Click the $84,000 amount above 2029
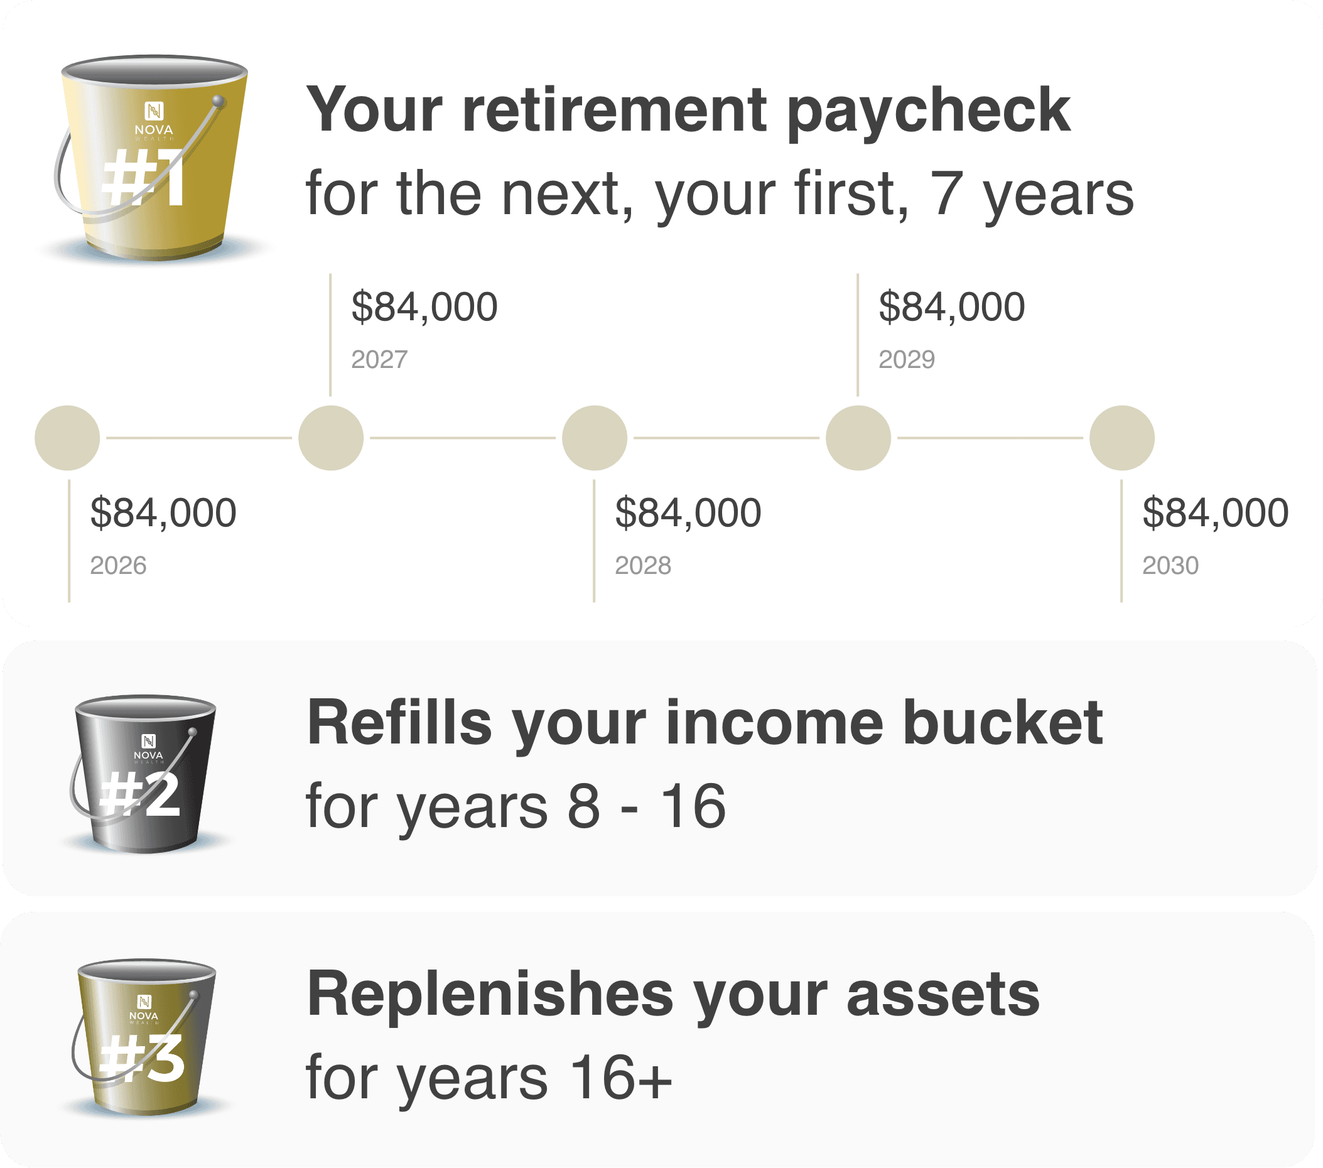Image resolution: width=1323 pixels, height=1168 pixels. [x=951, y=307]
